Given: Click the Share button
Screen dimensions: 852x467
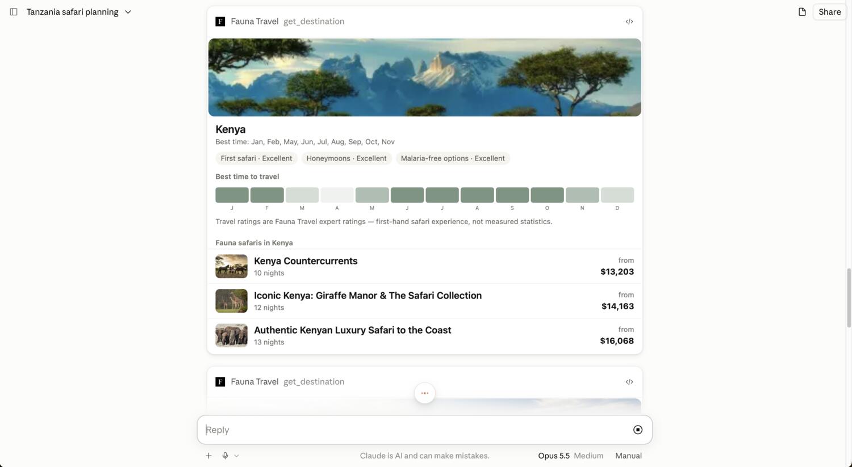Looking at the screenshot, I should pos(829,12).
